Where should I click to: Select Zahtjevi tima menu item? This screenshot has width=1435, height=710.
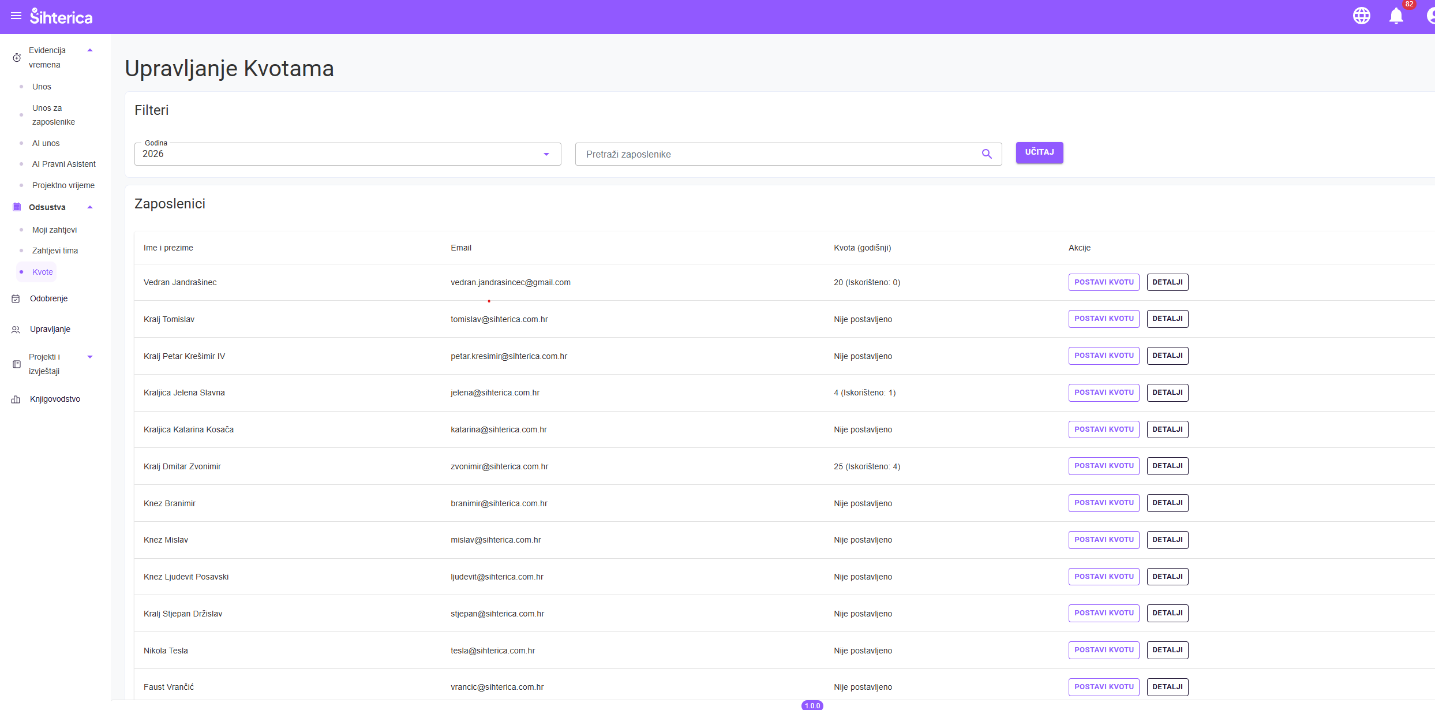pos(55,251)
